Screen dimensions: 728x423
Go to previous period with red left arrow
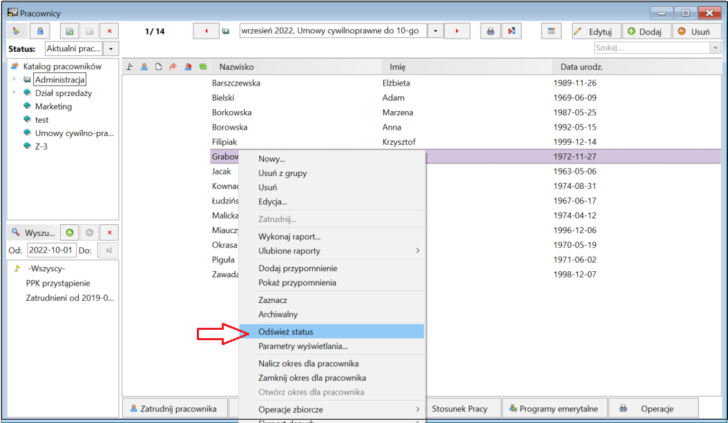click(x=206, y=31)
